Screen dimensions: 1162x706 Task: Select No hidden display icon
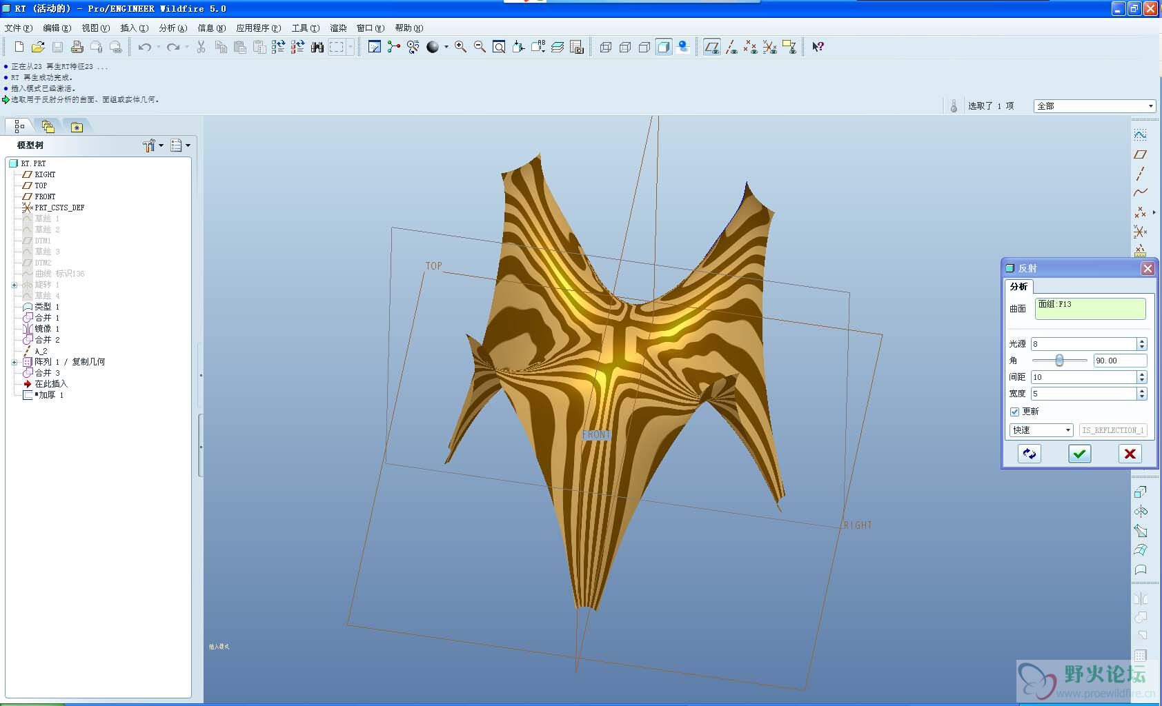pyautogui.click(x=644, y=47)
